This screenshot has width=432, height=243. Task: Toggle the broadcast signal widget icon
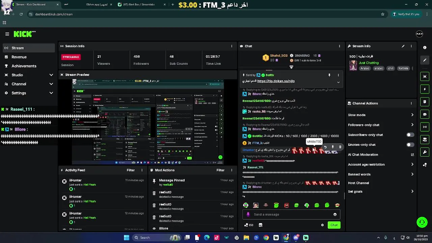425,127
